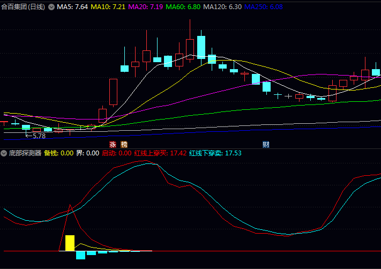This screenshot has width=381, height=269.
Task: Click the 底部探测器 indicator name
Action: click(25, 153)
